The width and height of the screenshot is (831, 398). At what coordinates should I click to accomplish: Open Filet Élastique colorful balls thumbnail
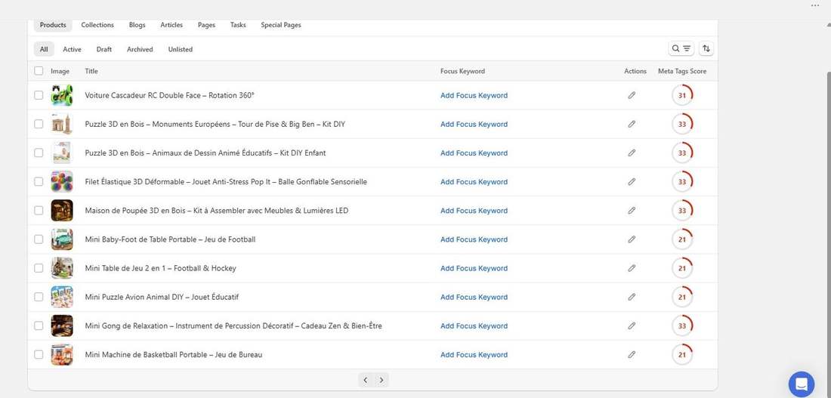[x=62, y=182]
